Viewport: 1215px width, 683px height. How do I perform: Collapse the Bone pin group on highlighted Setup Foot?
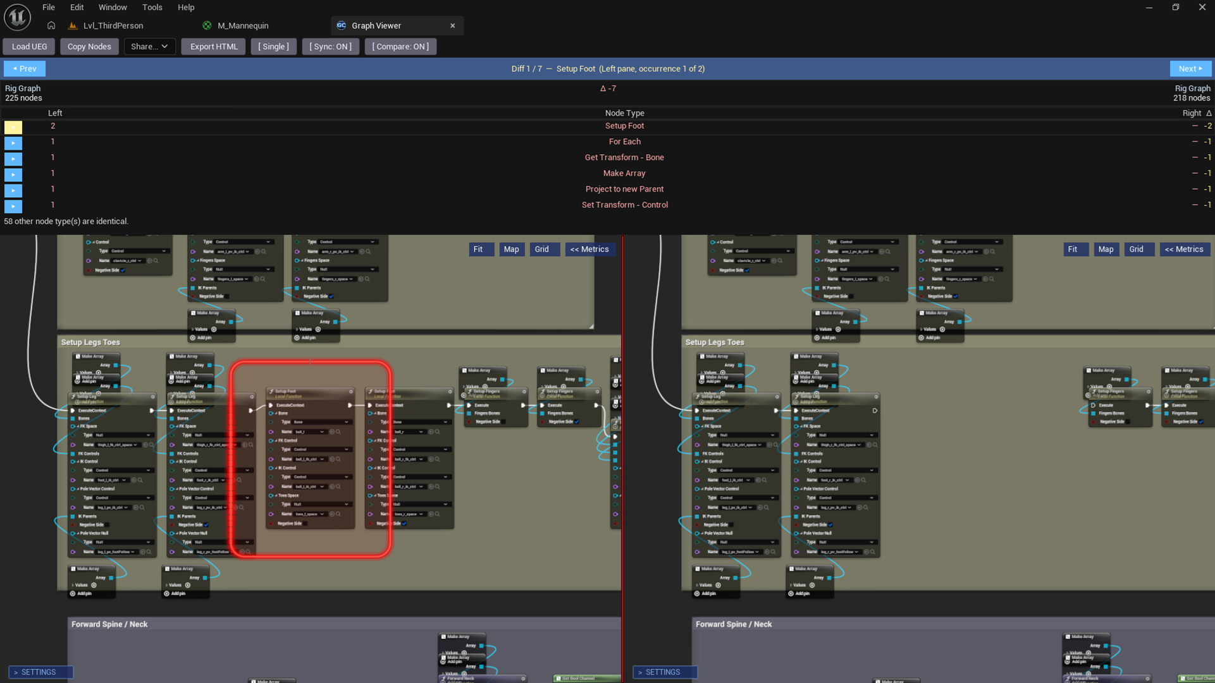click(276, 414)
